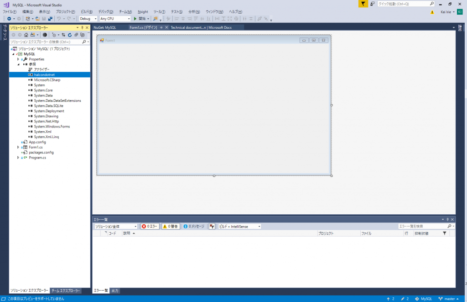Open the Nsight menu
This screenshot has width=467, height=302.
tap(143, 11)
